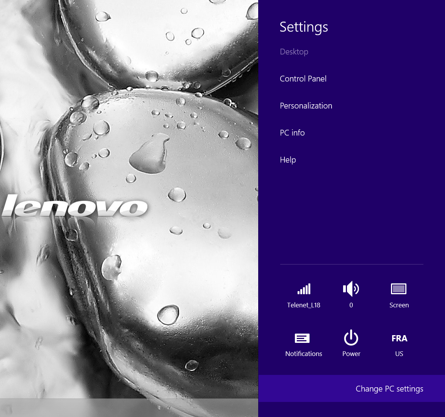Toggle notifications via the Notifications label
Viewport: 445px width, 417px height.
304,354
